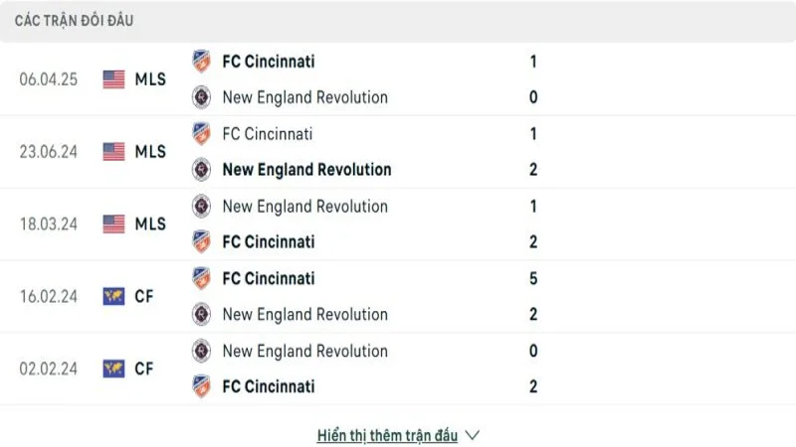Open New England Revolution name in 16.02.24 match

point(304,315)
